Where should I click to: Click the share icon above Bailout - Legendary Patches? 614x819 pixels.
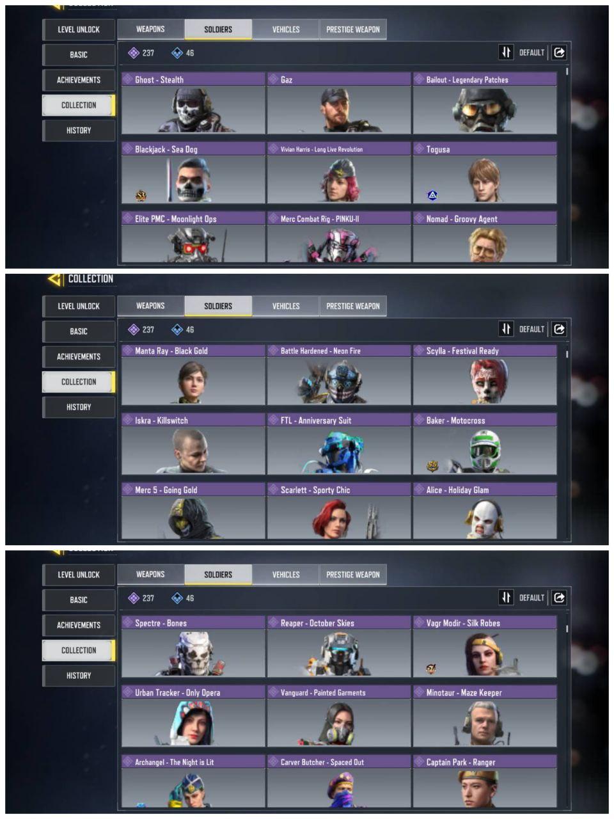click(559, 52)
